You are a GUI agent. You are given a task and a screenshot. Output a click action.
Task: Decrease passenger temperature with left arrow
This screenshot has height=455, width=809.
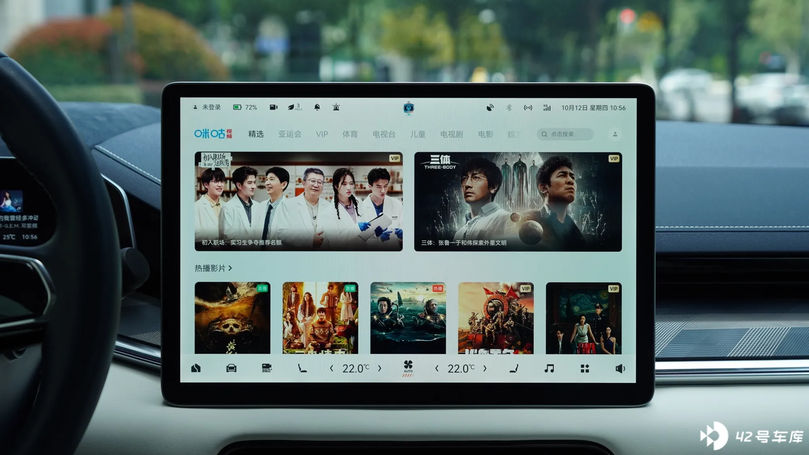(436, 368)
